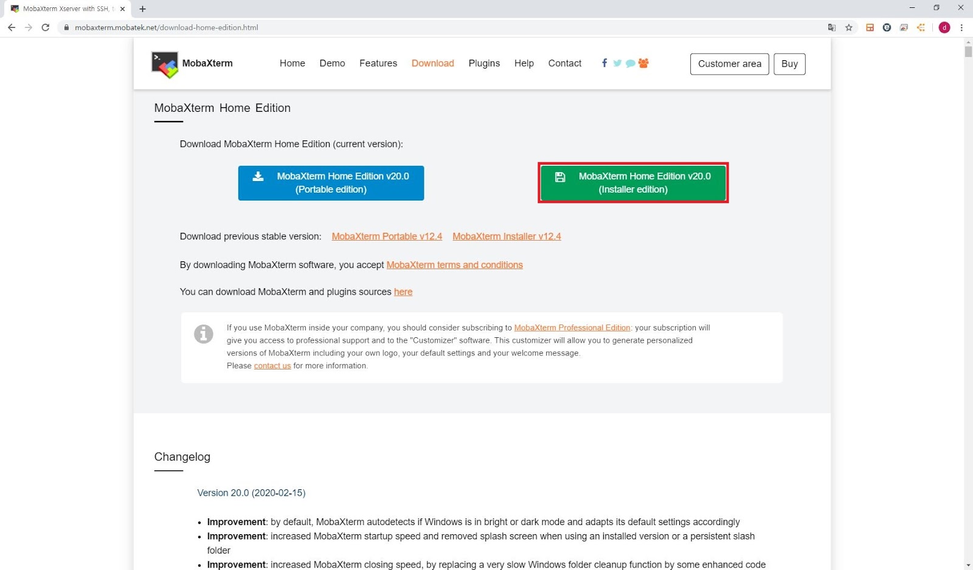973x570 pixels.
Task: Click the 'Changelog' heading
Action: tap(182, 457)
